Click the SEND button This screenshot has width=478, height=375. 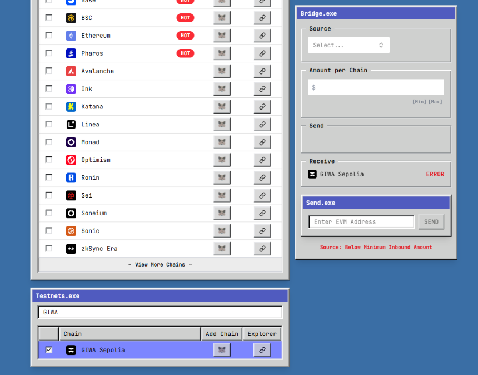point(431,222)
